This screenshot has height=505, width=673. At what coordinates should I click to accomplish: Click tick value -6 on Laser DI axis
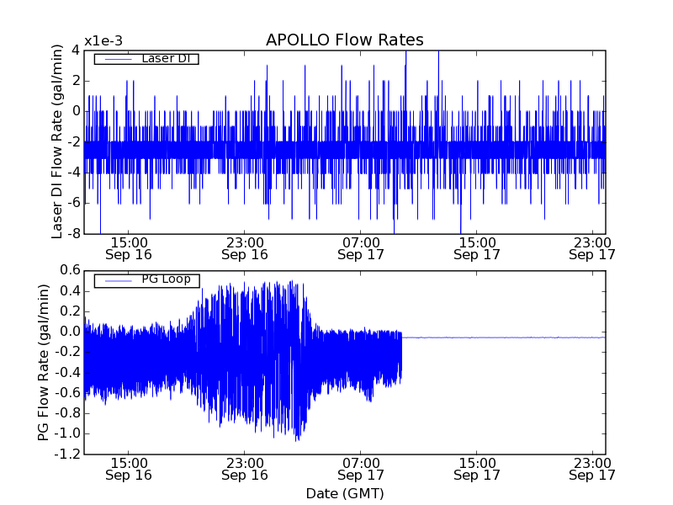point(73,203)
